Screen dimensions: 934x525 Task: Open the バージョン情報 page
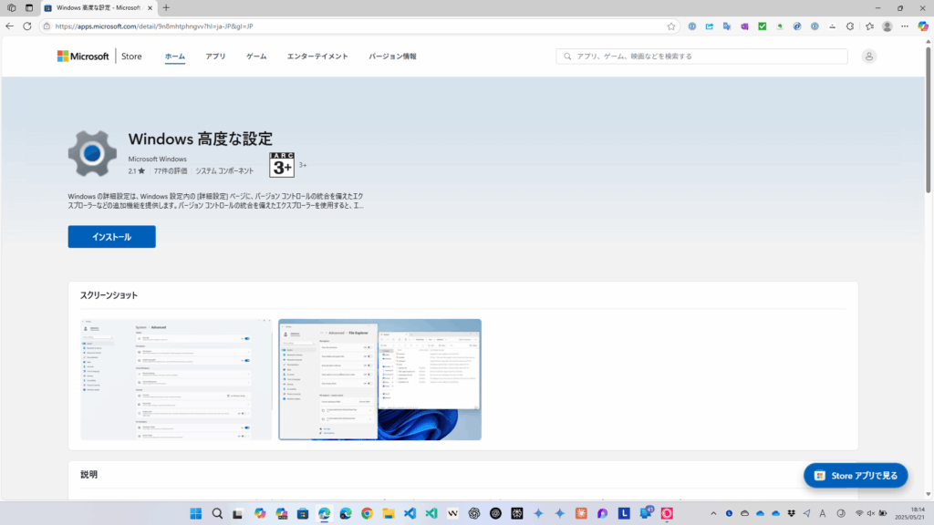(392, 57)
